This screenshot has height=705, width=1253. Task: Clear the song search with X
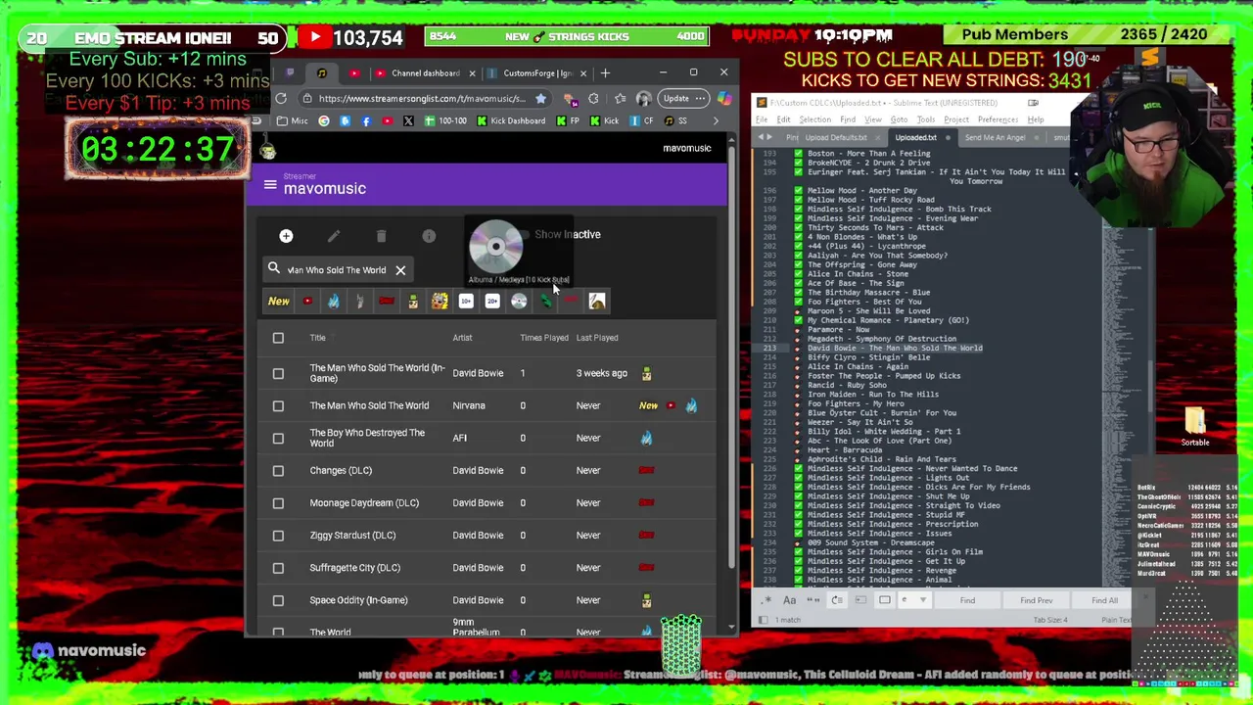click(400, 270)
